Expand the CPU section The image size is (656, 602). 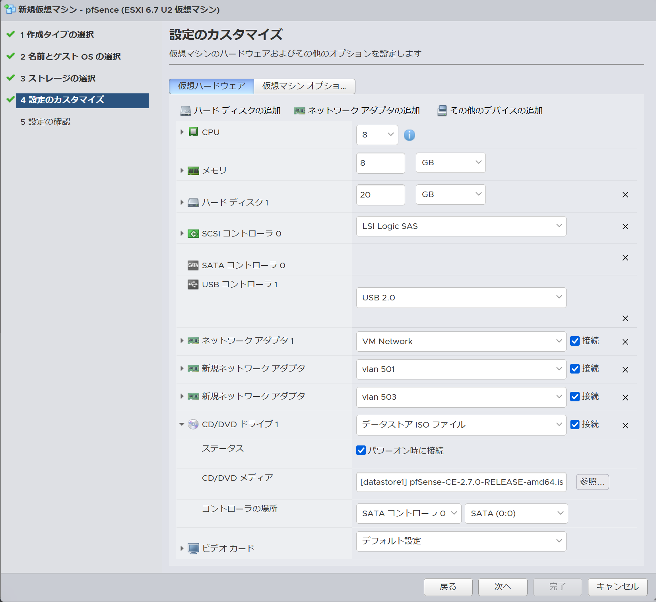coord(182,132)
